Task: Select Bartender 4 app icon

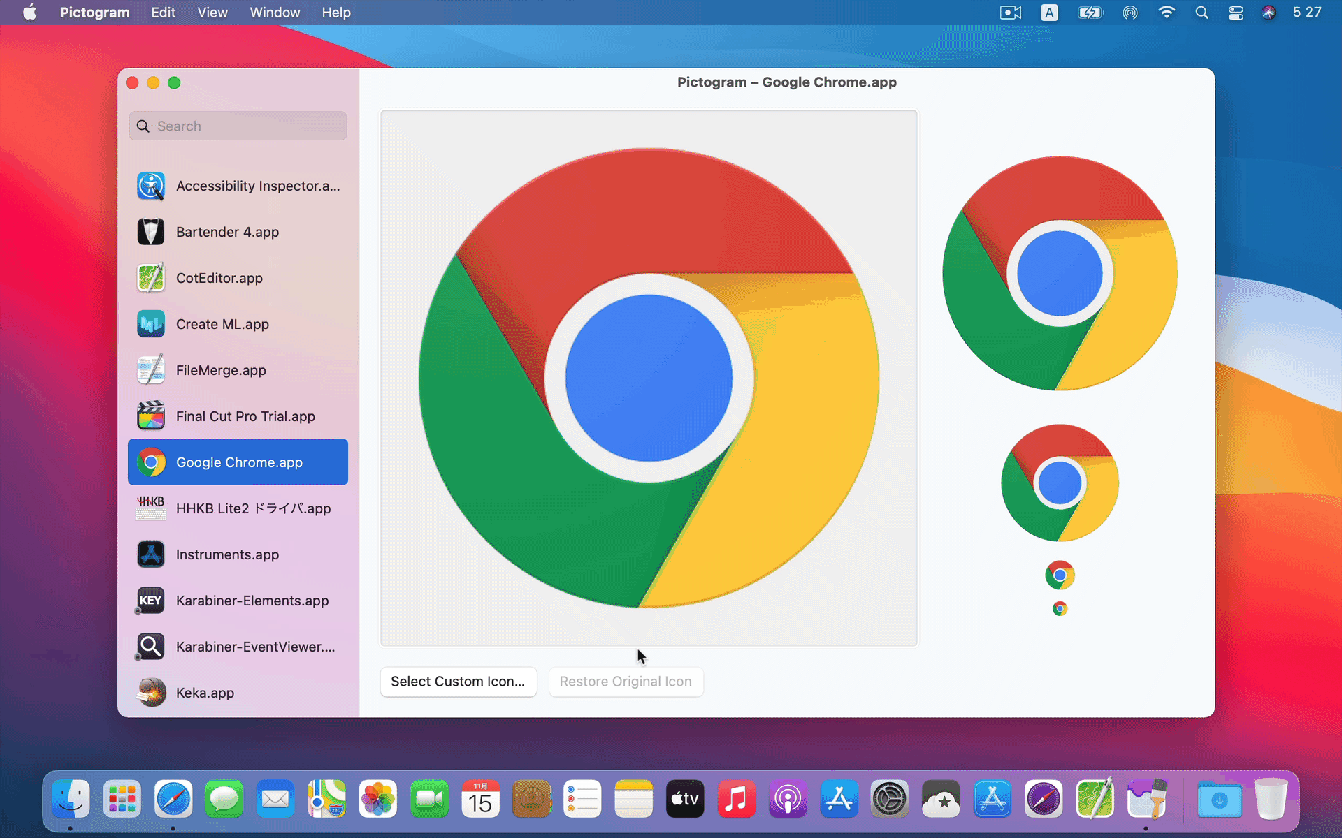Action: click(x=151, y=232)
